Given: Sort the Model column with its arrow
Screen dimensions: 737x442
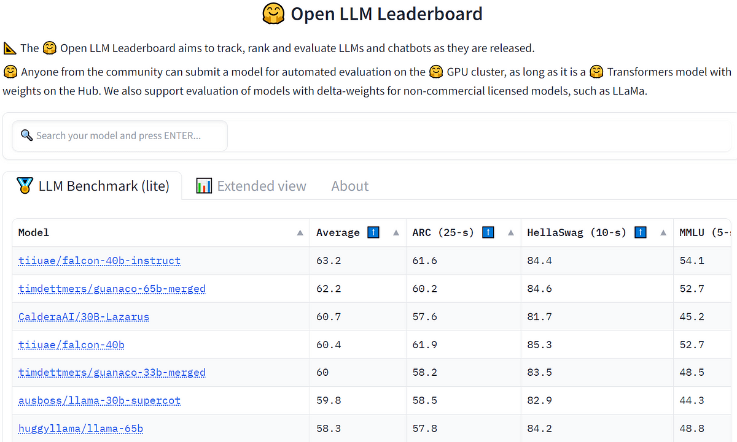Looking at the screenshot, I should [x=300, y=233].
